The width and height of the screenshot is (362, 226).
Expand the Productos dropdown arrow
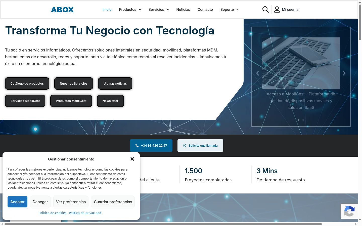pos(140,10)
